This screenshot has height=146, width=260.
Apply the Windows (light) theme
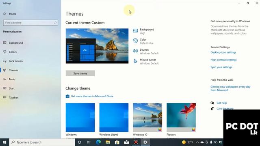click(x=114, y=117)
